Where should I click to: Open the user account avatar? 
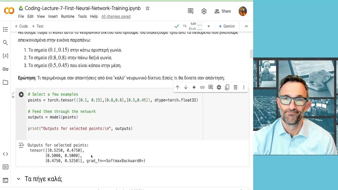pos(243,11)
